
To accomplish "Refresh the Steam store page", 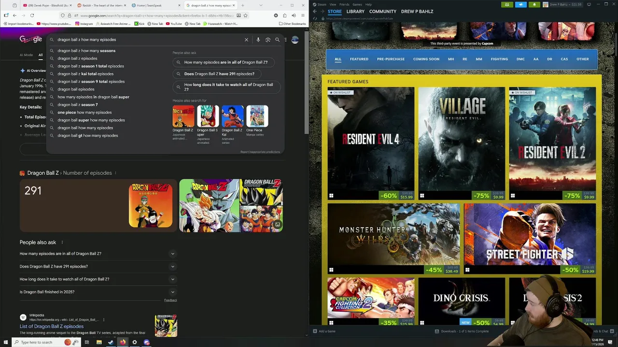I will point(315,19).
